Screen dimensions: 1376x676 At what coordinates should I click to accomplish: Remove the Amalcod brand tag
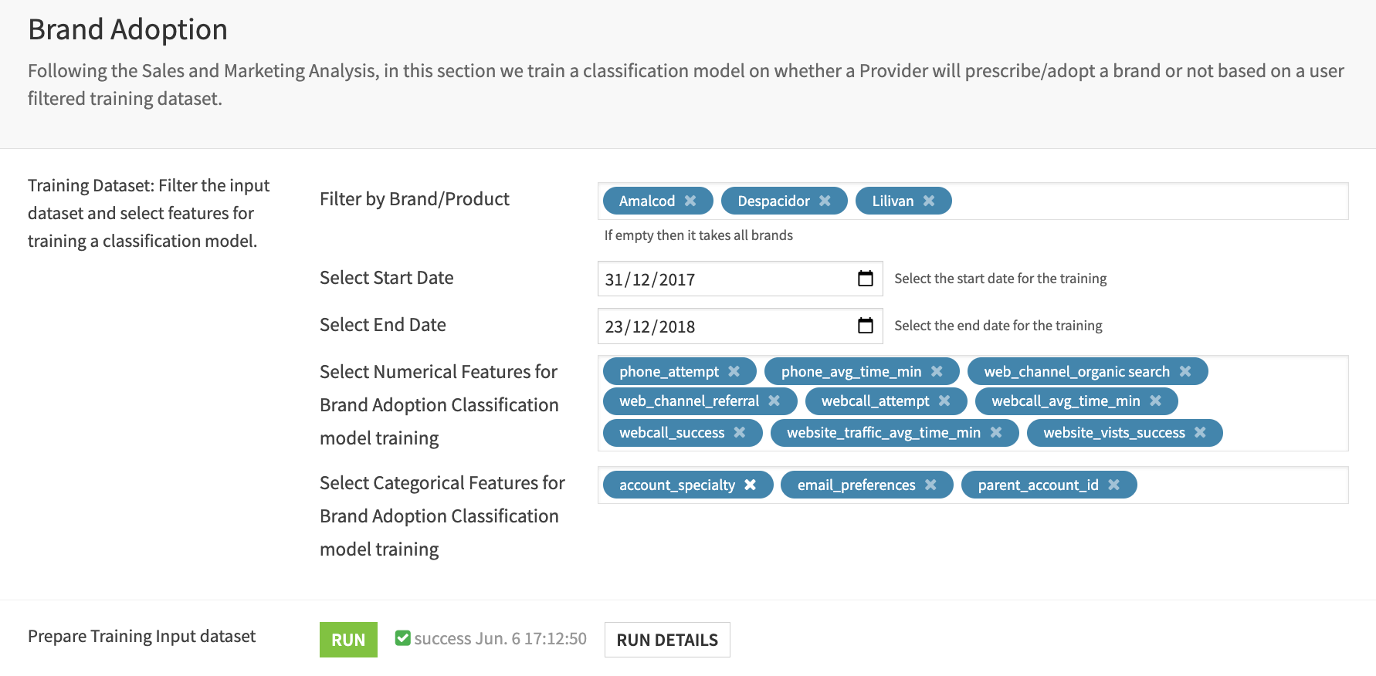pyautogui.click(x=690, y=201)
